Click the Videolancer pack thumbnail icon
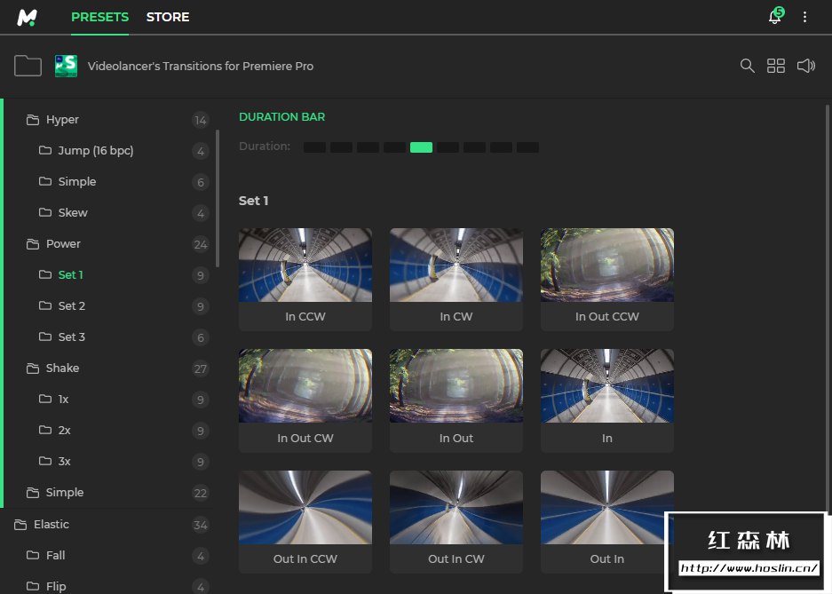Image resolution: width=832 pixels, height=594 pixels. click(67, 66)
